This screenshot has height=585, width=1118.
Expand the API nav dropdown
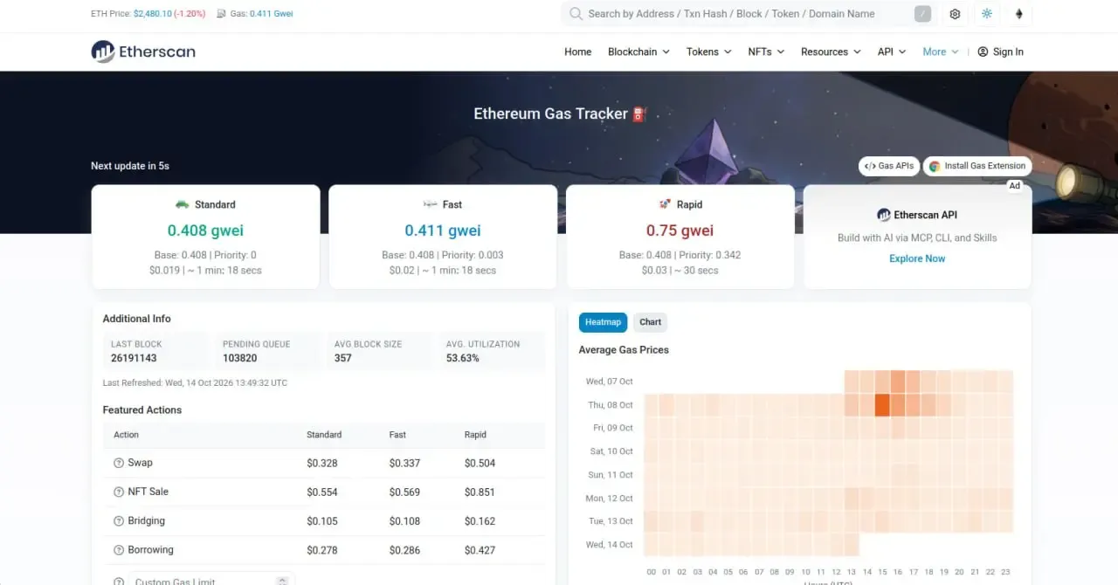[x=892, y=52]
